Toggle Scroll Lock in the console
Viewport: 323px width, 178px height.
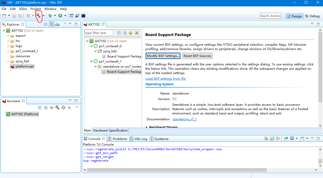point(272,138)
